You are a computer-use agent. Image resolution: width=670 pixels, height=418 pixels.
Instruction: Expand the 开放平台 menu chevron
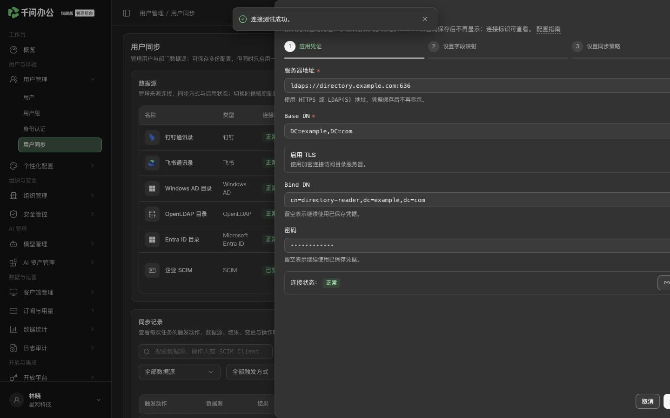pos(93,378)
